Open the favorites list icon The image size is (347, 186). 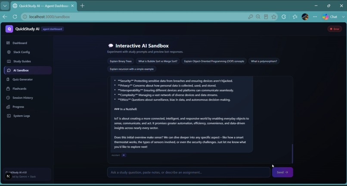coord(295,17)
